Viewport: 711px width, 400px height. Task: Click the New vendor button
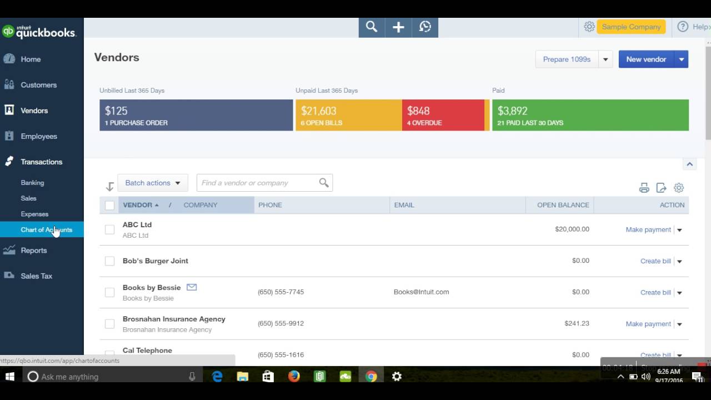(x=646, y=59)
